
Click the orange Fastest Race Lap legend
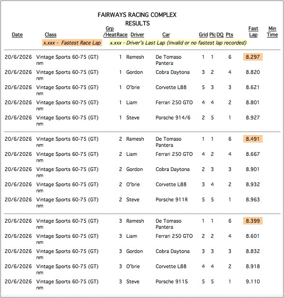pos(72,43)
